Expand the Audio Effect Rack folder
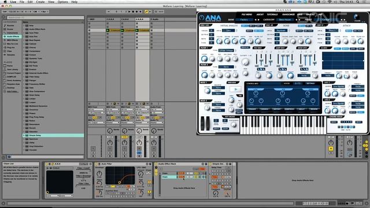Viewport: 370px width, 208px height. [x=24, y=29]
